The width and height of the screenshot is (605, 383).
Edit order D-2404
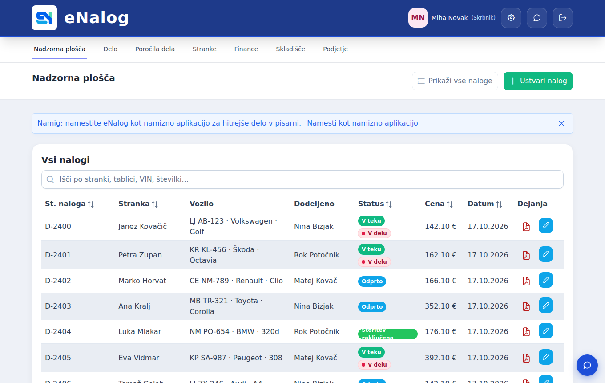tap(546, 331)
